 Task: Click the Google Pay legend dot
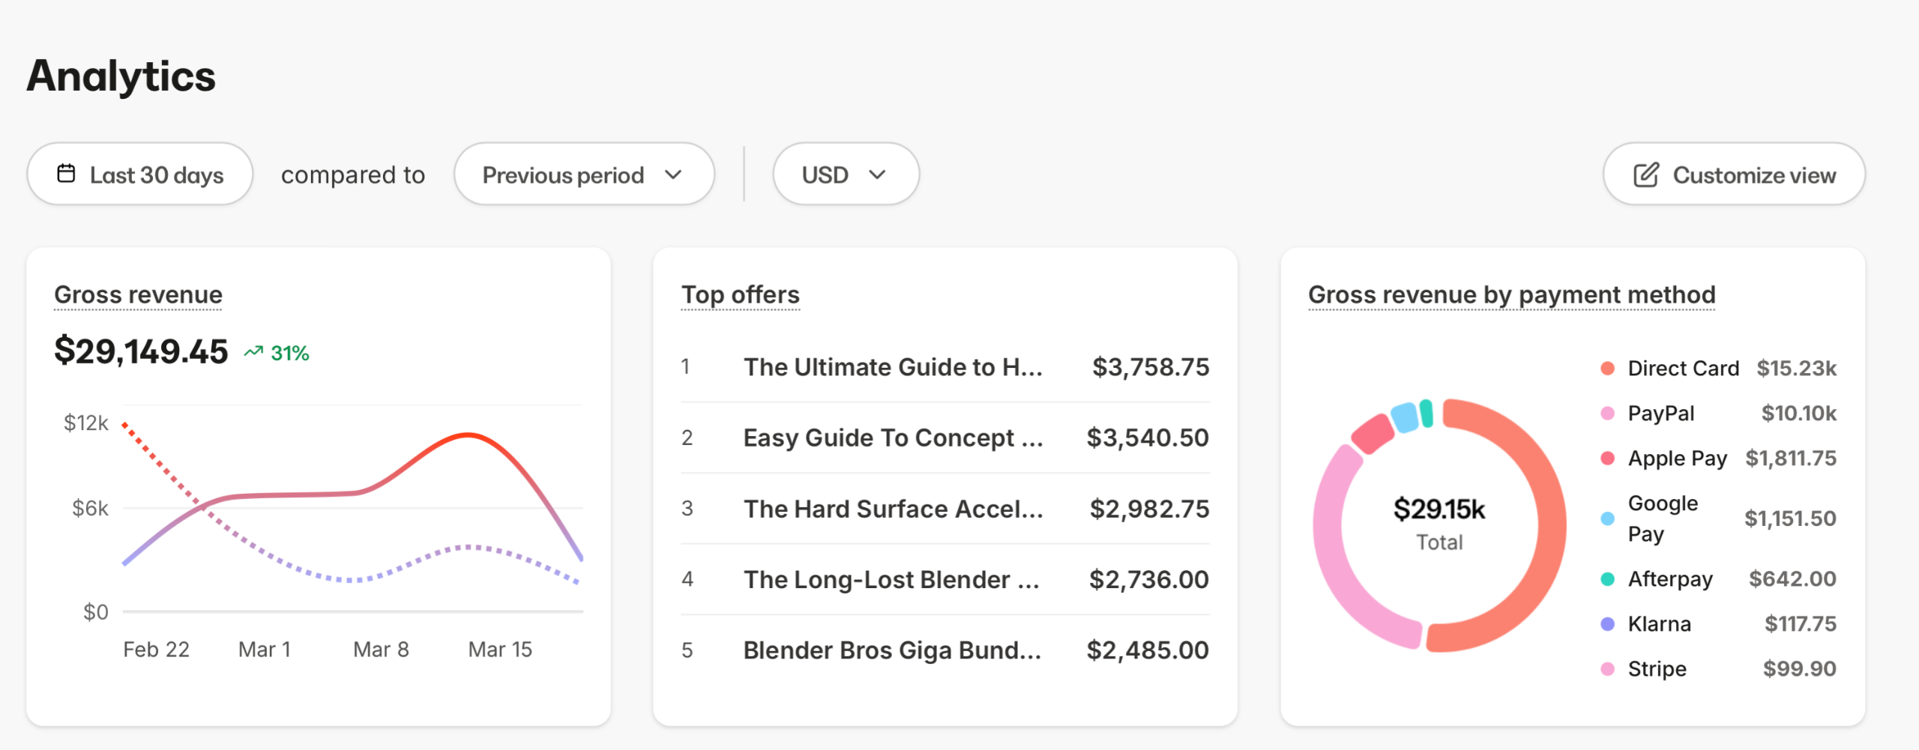click(1609, 518)
